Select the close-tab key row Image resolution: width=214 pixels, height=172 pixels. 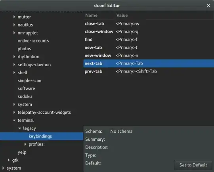coord(149,24)
